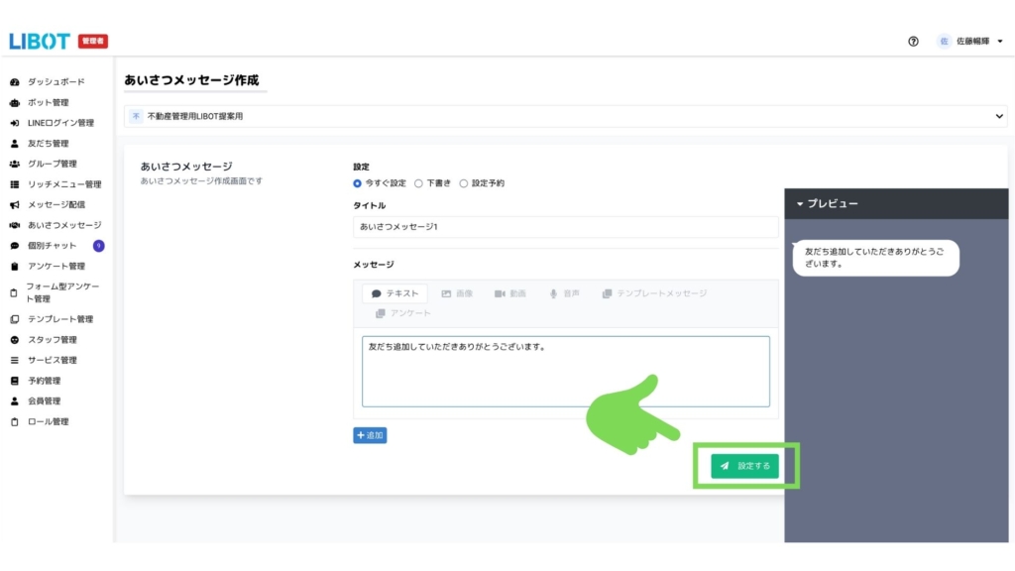The height and width of the screenshot is (571, 1015).
Task: Select the 設定予約 radio option
Action: (464, 183)
